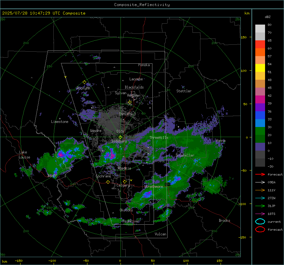Click the Lacombe city label
284x265 pixels.
(136, 79)
